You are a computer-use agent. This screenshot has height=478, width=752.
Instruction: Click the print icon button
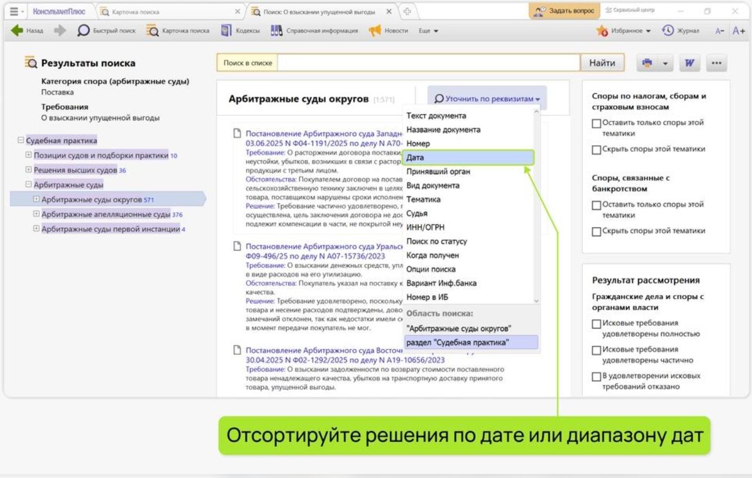[x=647, y=63]
